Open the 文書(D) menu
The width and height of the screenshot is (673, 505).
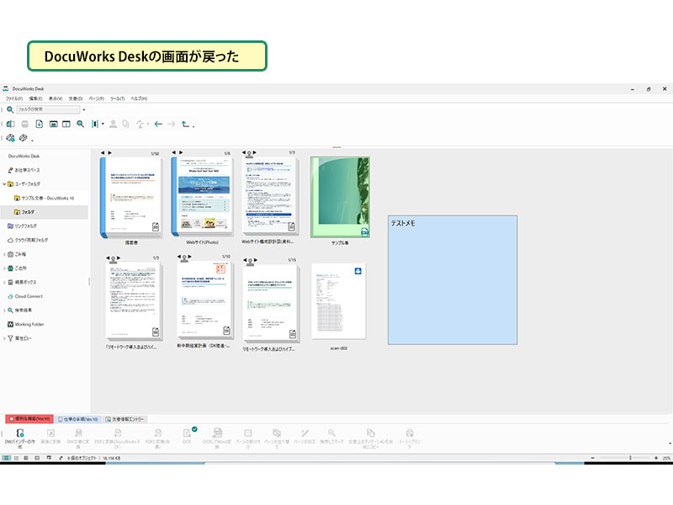76,98
